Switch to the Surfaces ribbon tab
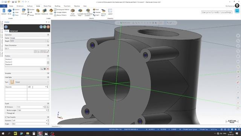 point(30,6)
